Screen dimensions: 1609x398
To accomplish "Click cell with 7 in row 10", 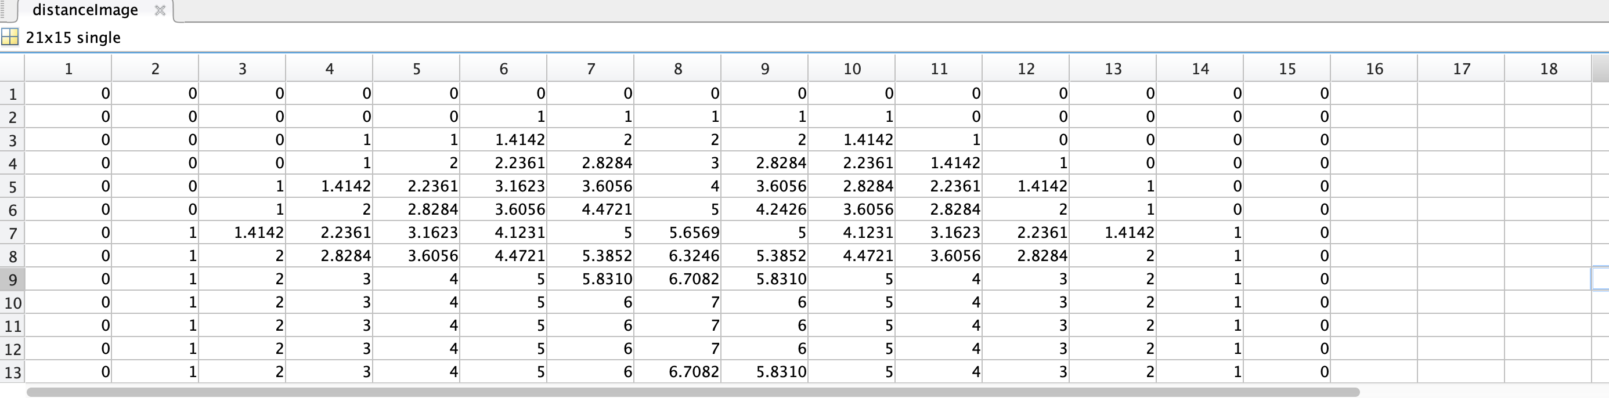I will [x=678, y=302].
